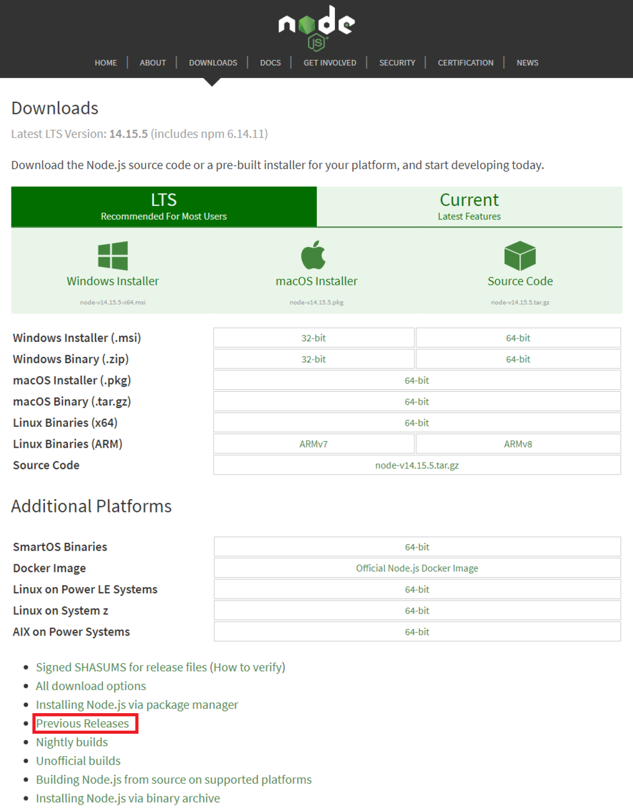
Task: Click the Source Code download label
Action: point(520,281)
